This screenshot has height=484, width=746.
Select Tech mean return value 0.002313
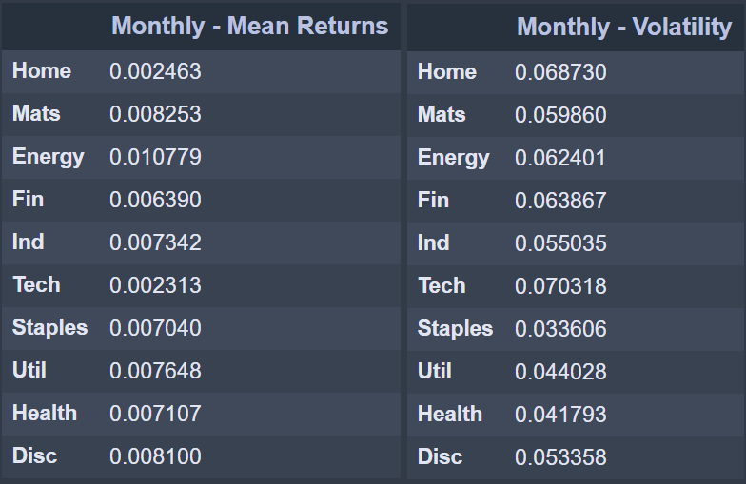[156, 285]
